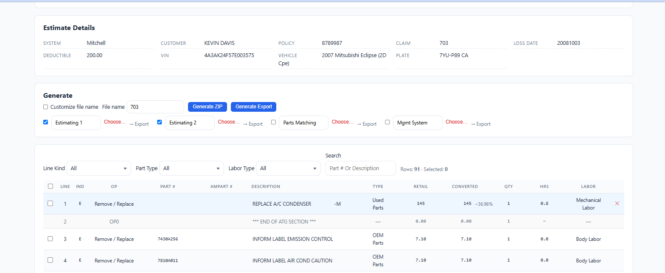The width and height of the screenshot is (665, 273).
Task: Click the CONVERTED column header
Action: click(465, 187)
